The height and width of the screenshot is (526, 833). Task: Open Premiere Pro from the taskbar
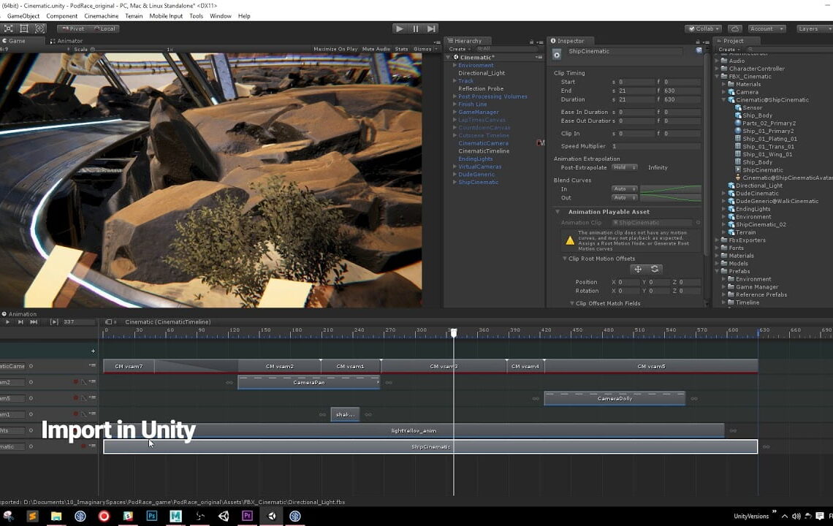pyautogui.click(x=247, y=516)
